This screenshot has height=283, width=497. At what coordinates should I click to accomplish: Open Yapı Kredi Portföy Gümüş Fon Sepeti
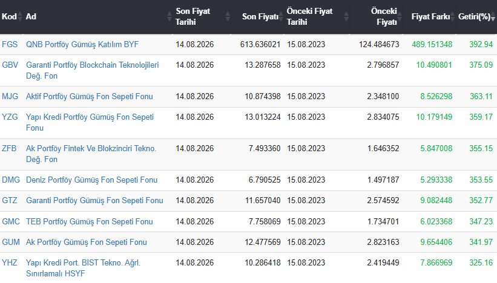90,122
